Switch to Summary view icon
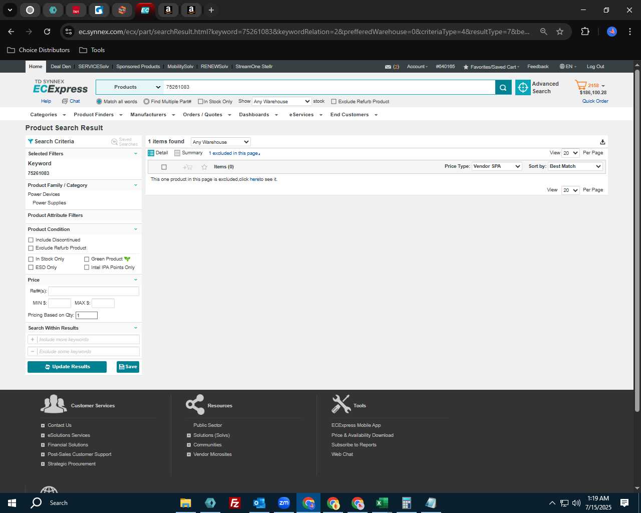 (177, 153)
